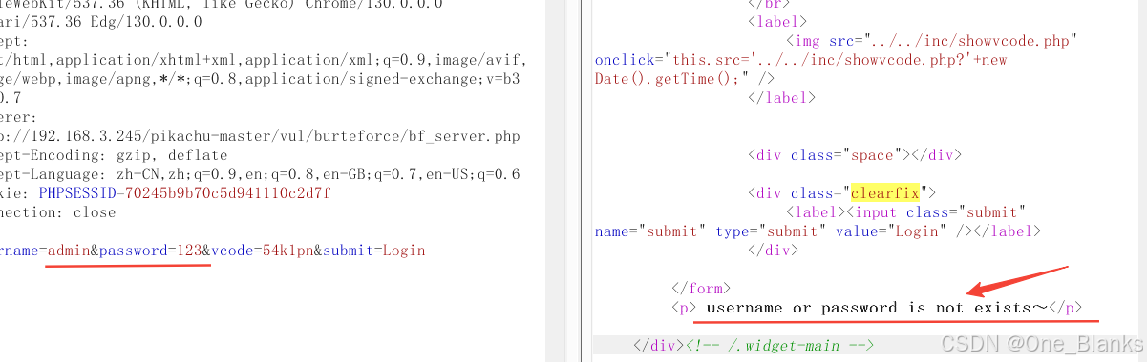Click the '/html,application/xhtml+xml' accept line
Image resolution: width=1147 pixels, height=362 pixels.
pyautogui.click(x=263, y=60)
